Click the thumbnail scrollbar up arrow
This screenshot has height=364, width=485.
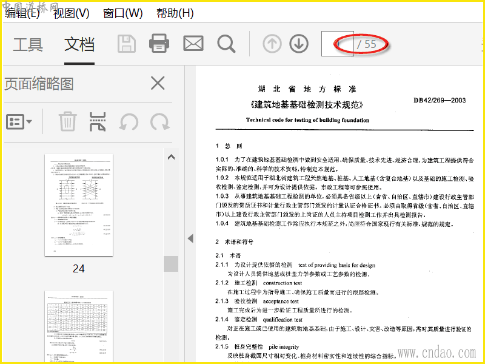click(x=171, y=157)
